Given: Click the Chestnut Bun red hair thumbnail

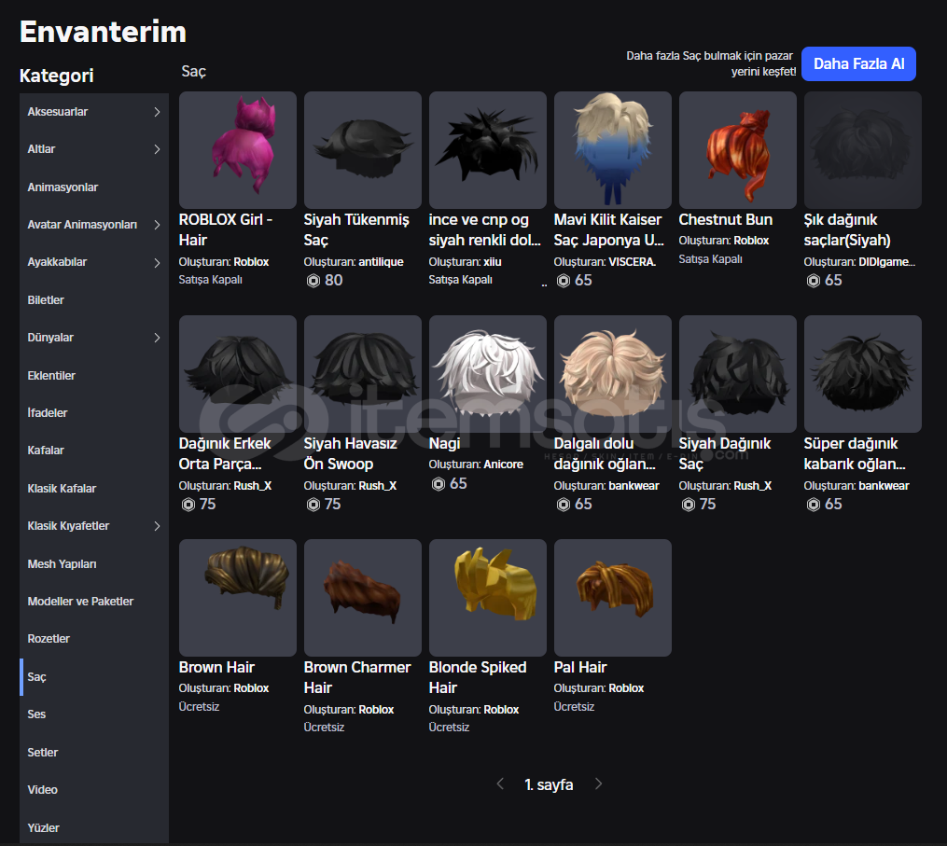Looking at the screenshot, I should coord(737,150).
